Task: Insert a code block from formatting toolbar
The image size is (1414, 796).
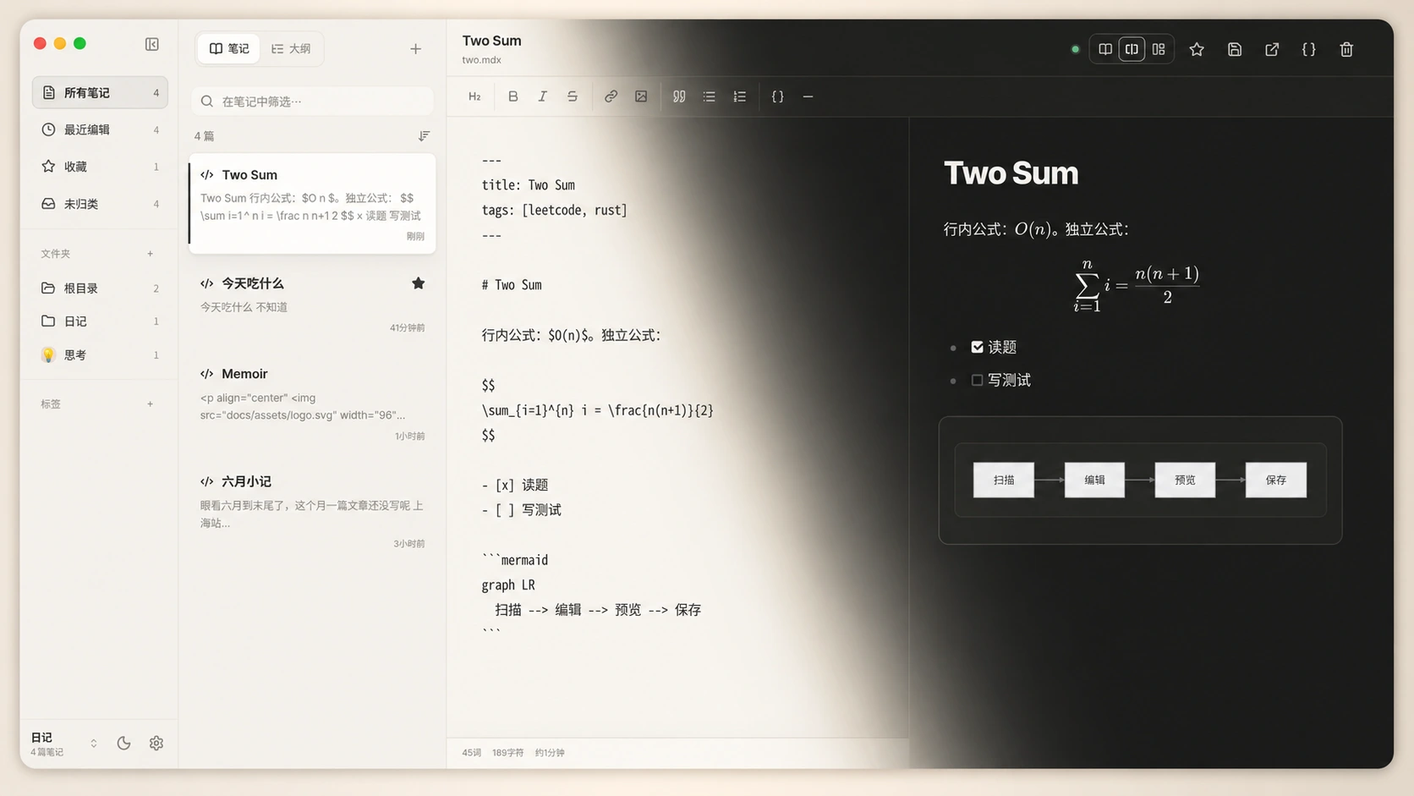Action: coord(778,96)
